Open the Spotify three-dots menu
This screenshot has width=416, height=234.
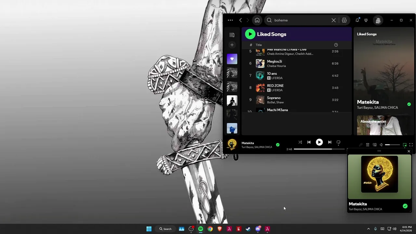pos(230,20)
